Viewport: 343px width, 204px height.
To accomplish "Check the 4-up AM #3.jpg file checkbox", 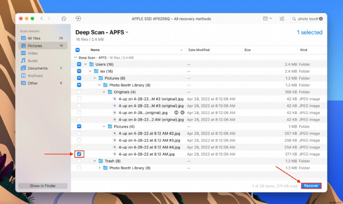I will click(79, 140).
